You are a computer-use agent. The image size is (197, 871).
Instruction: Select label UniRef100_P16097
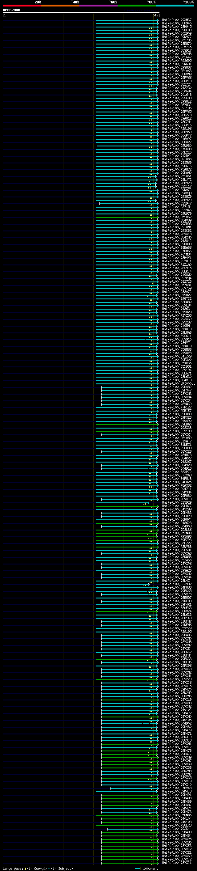(x=177, y=139)
